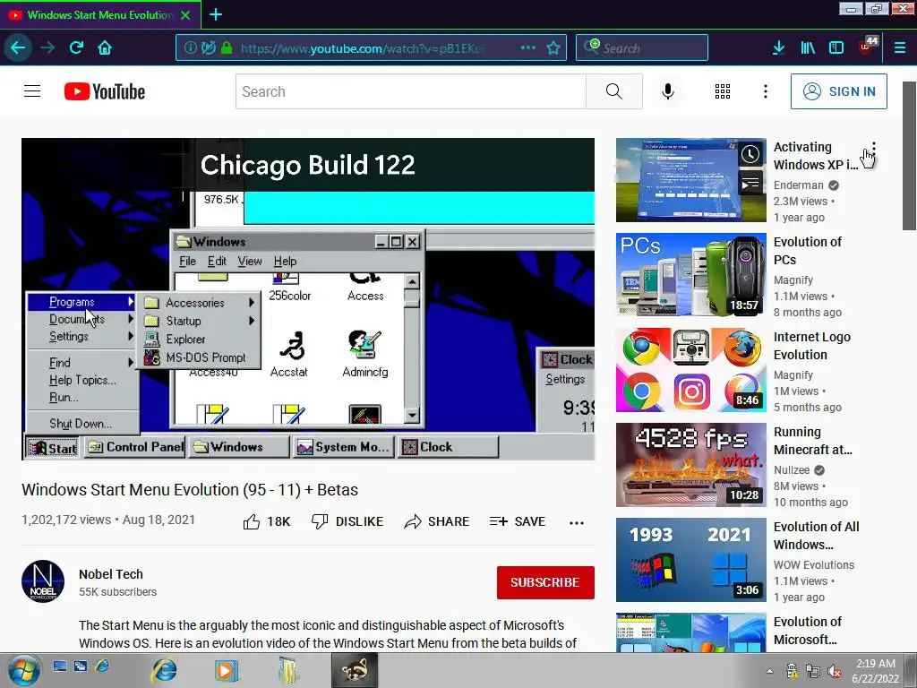Open the Windows Explorer taskbar icon

click(287, 670)
